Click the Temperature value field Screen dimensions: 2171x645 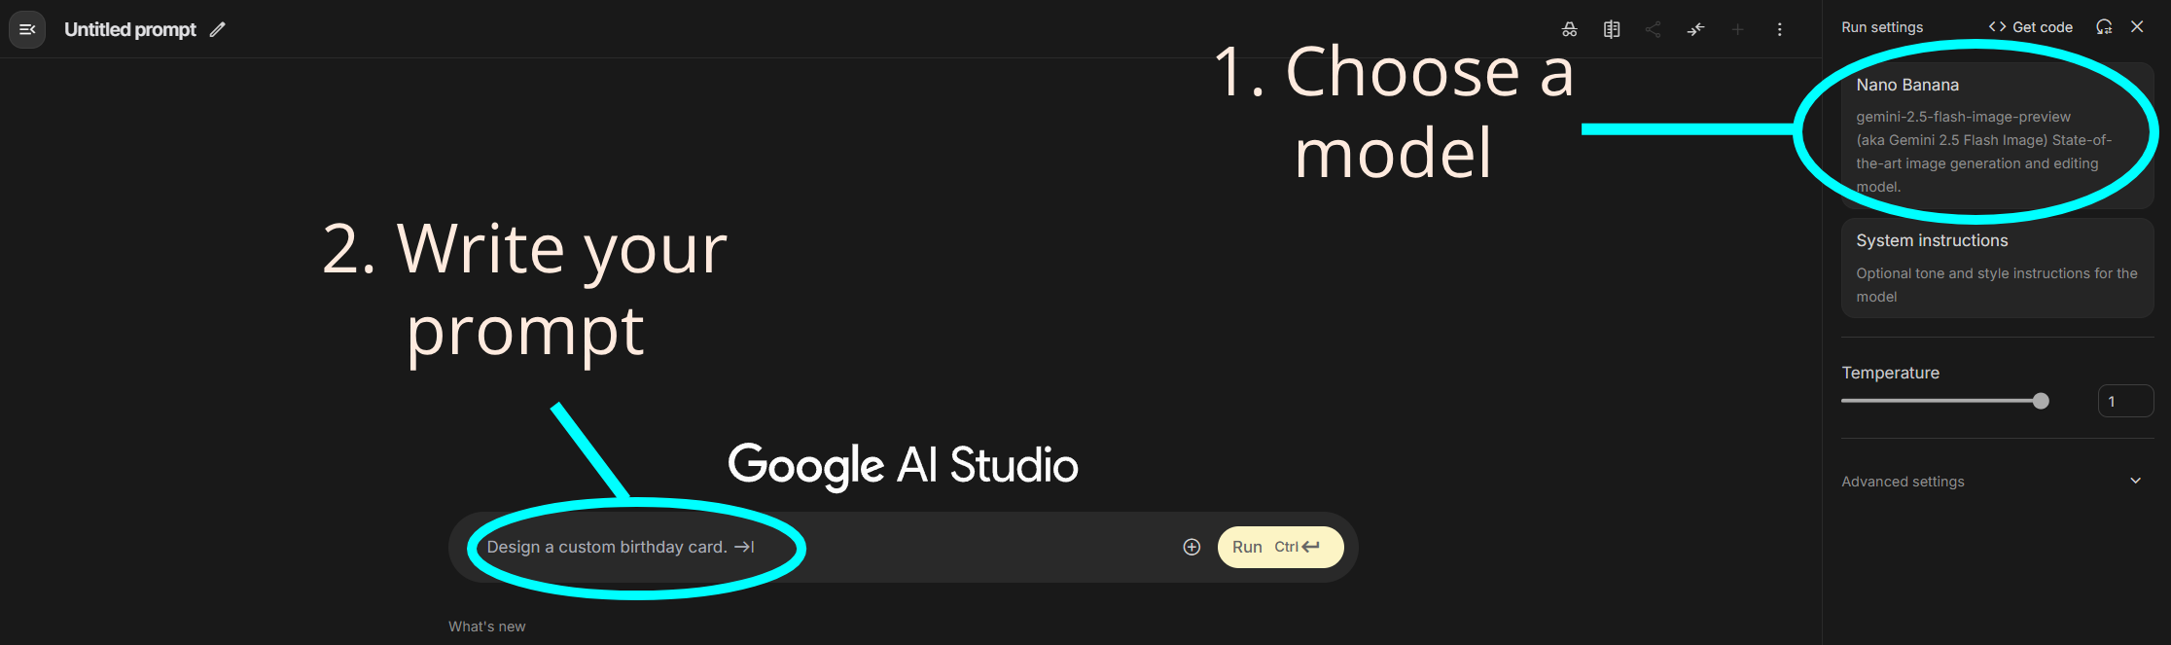point(2125,401)
